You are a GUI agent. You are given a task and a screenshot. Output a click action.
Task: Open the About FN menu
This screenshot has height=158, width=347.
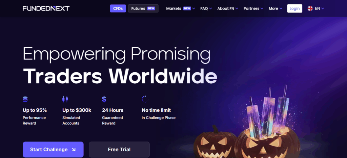[227, 8]
